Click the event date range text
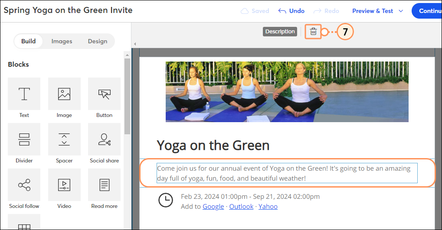The height and width of the screenshot is (230, 442). coord(250,197)
